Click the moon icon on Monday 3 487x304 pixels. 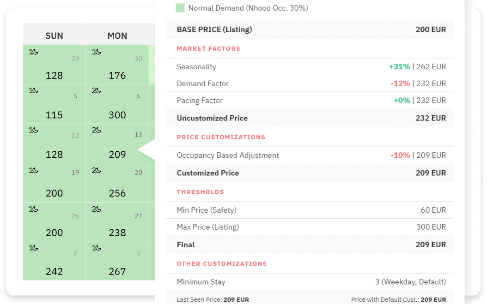tap(96, 248)
